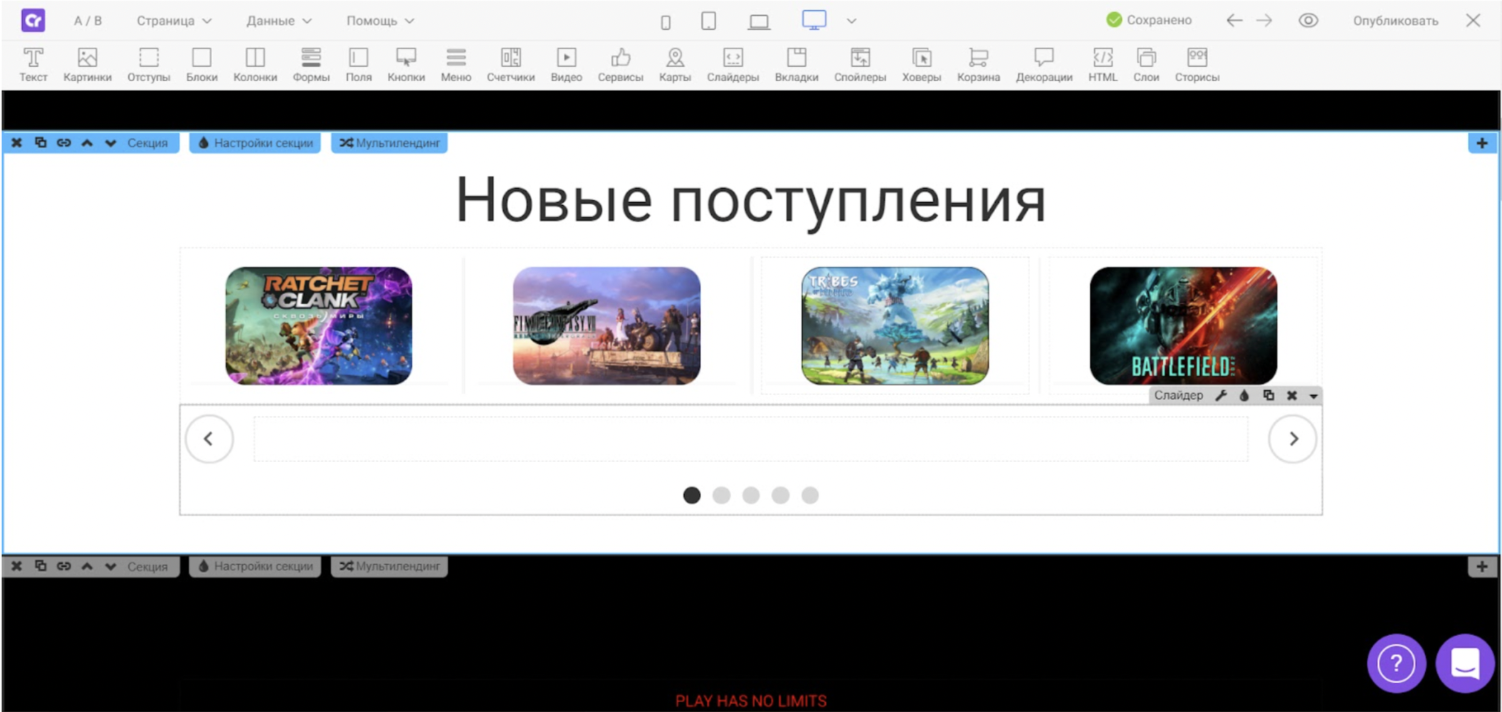The width and height of the screenshot is (1502, 712).
Task: Select the Спойлеры tool
Action: click(860, 65)
